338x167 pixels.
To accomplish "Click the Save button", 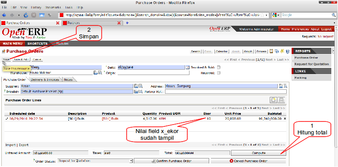I will click(x=6, y=59).
